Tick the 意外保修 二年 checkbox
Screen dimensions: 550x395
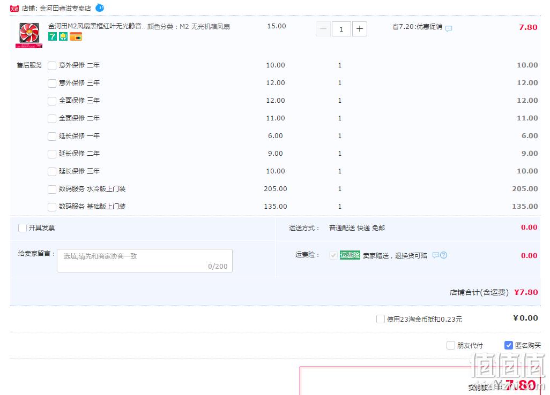[52, 65]
